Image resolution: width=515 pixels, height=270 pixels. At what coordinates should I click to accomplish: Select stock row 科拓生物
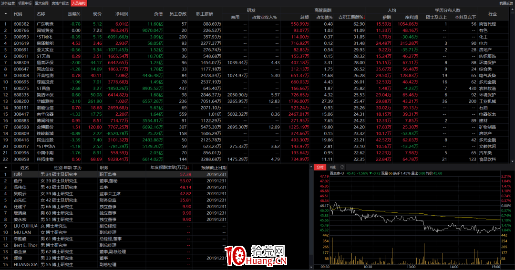point(255,159)
